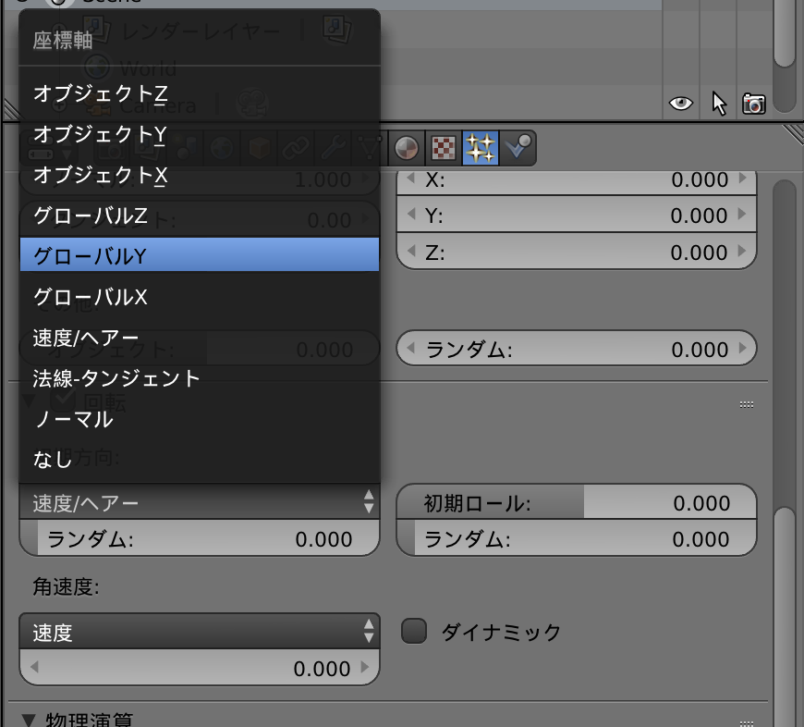Decrease angular velocity value with left arrow
The width and height of the screenshot is (804, 727).
34,667
